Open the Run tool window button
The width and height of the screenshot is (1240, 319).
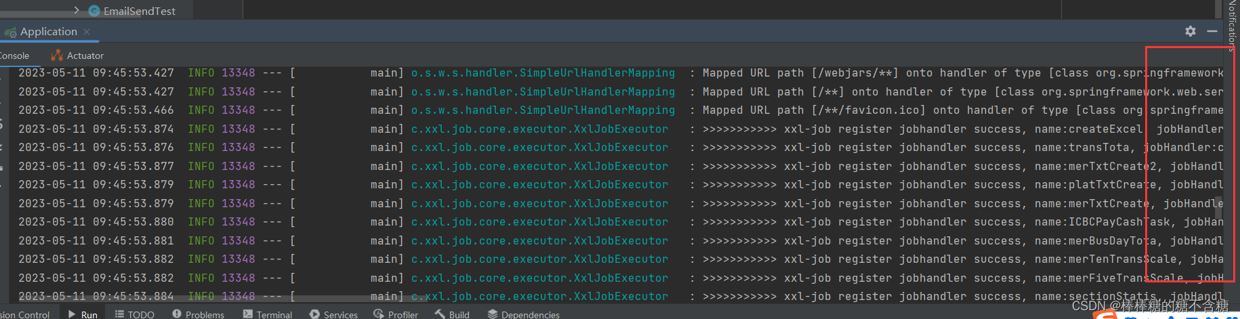point(83,314)
